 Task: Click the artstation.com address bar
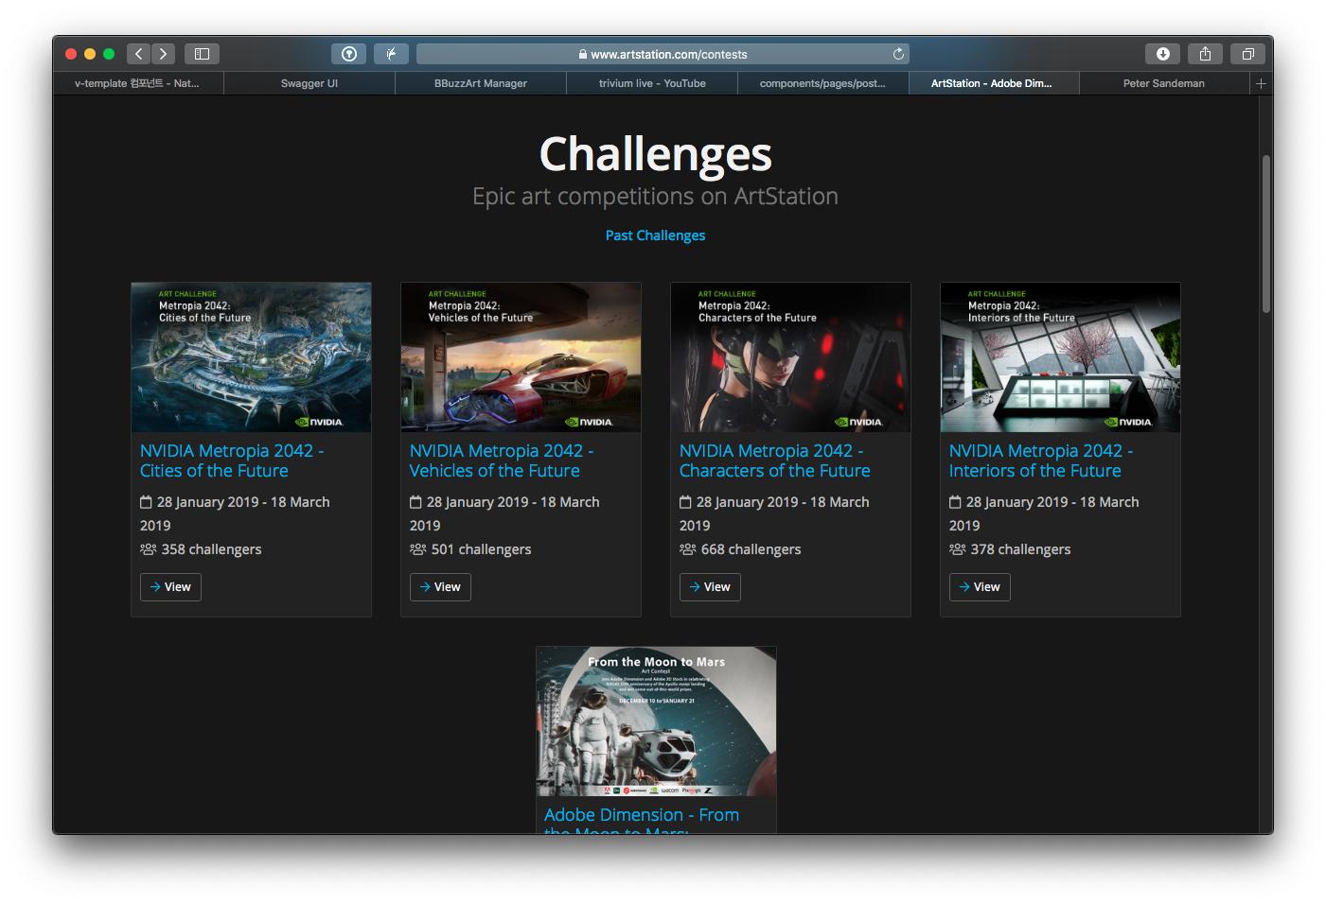pyautogui.click(x=663, y=54)
